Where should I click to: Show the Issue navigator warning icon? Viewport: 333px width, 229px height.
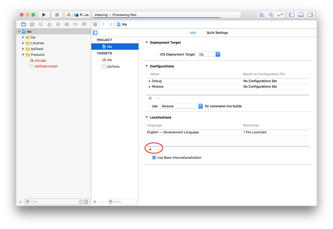click(49, 24)
